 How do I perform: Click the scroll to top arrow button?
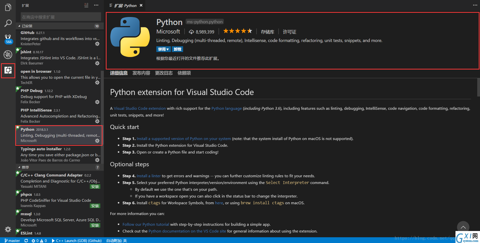(463, 227)
